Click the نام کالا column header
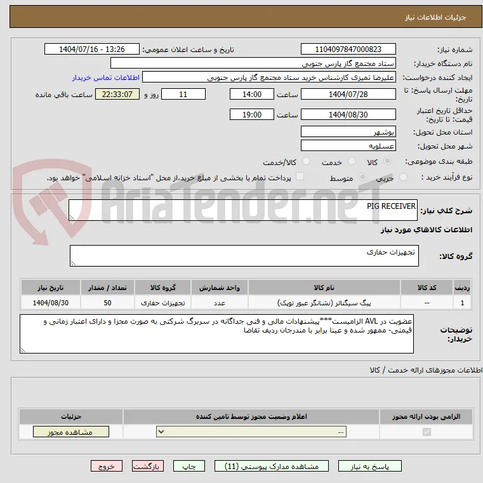The height and width of the screenshot is (483, 483). pos(324,288)
